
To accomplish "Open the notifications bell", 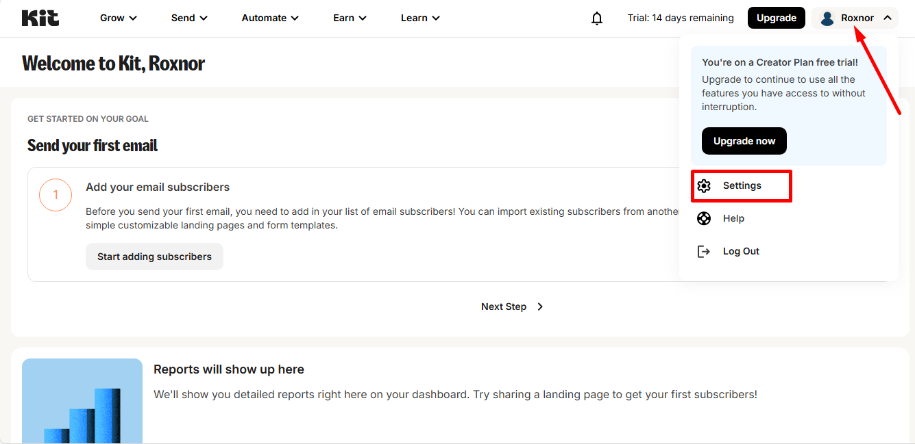I will (596, 18).
